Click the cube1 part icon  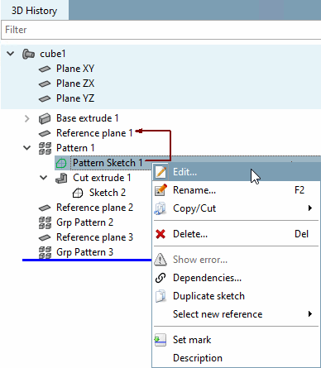(28, 54)
